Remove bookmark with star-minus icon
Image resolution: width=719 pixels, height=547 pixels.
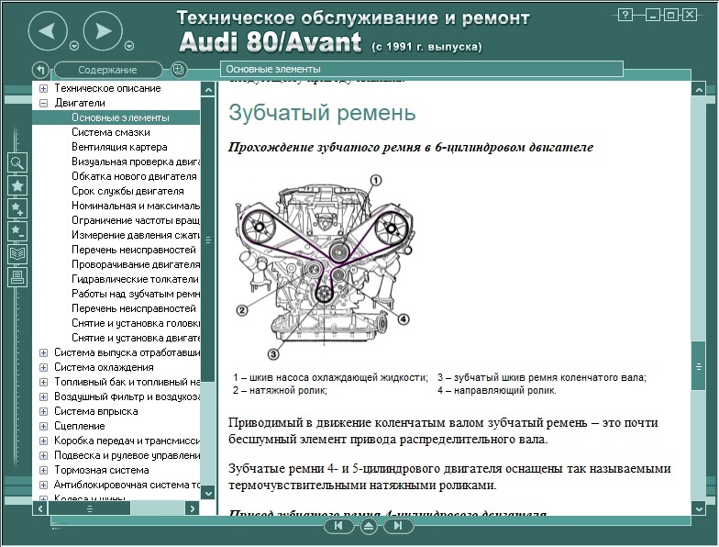point(17,231)
